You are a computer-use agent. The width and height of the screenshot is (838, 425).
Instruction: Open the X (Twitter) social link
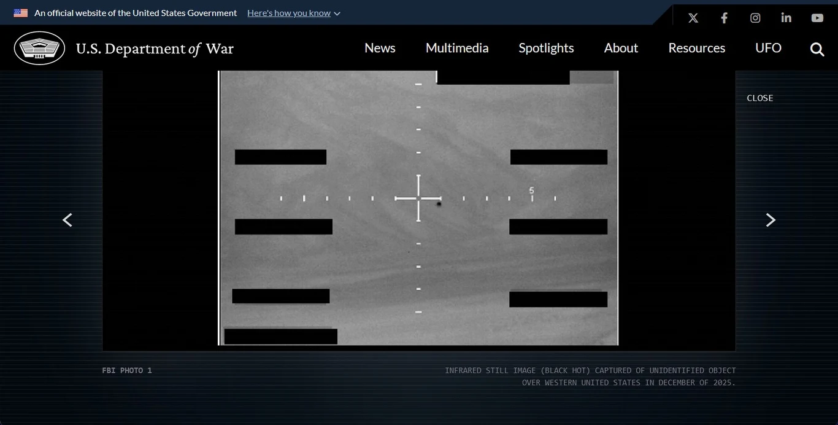[693, 18]
